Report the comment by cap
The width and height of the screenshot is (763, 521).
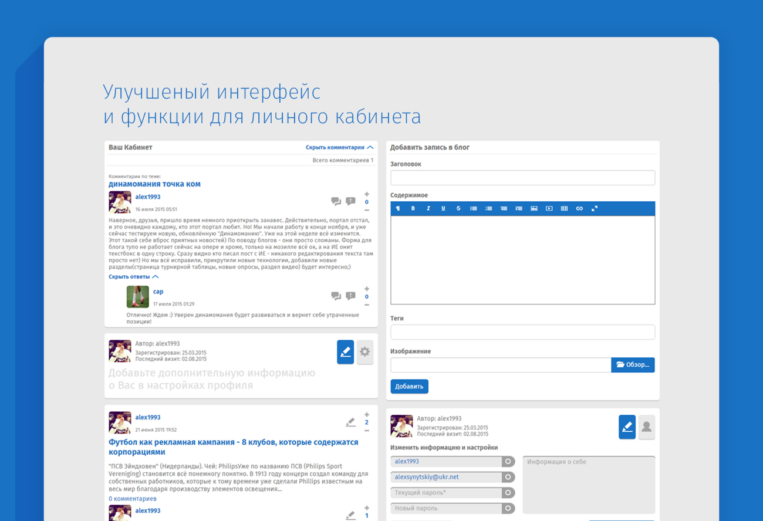(x=350, y=296)
